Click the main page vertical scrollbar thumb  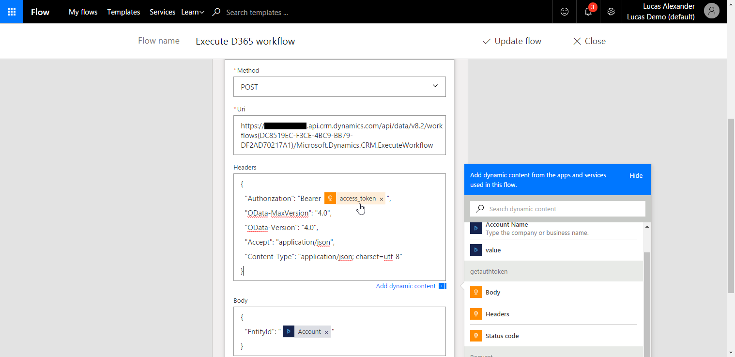click(731, 205)
